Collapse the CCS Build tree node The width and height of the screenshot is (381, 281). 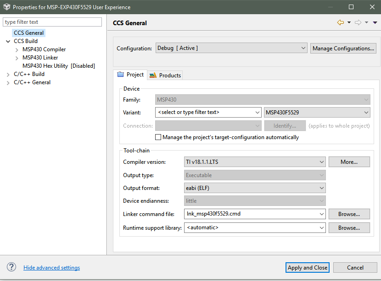coord(8,41)
